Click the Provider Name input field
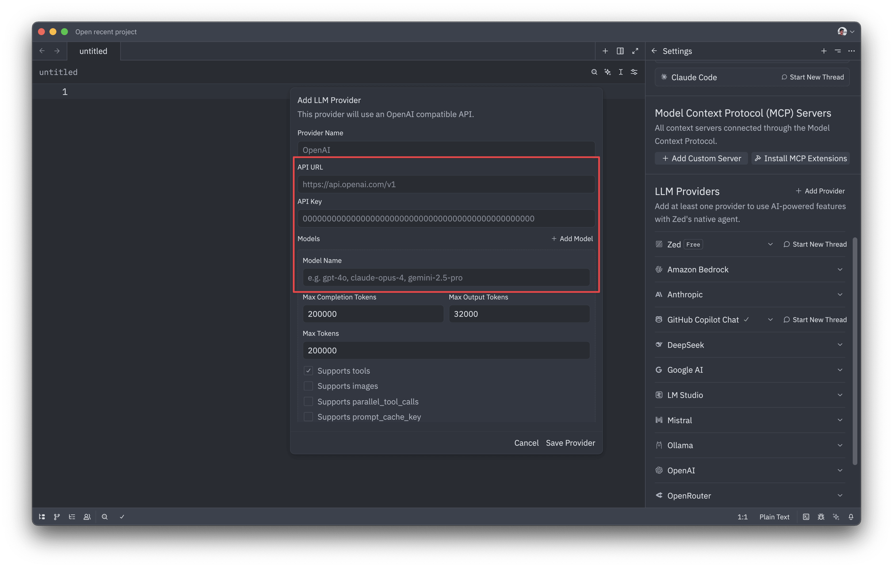The image size is (893, 568). point(446,150)
